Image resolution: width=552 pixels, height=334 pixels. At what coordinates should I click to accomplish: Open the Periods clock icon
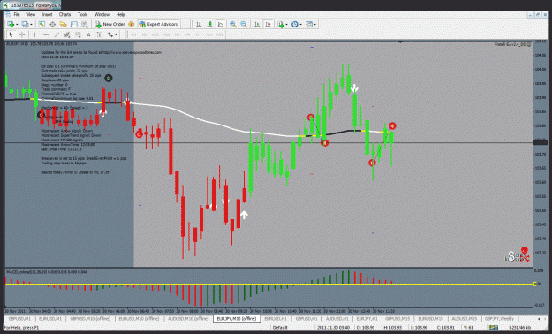[295, 25]
